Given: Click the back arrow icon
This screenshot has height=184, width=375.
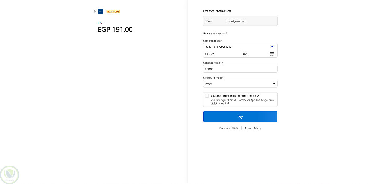Looking at the screenshot, I should click(95, 12).
